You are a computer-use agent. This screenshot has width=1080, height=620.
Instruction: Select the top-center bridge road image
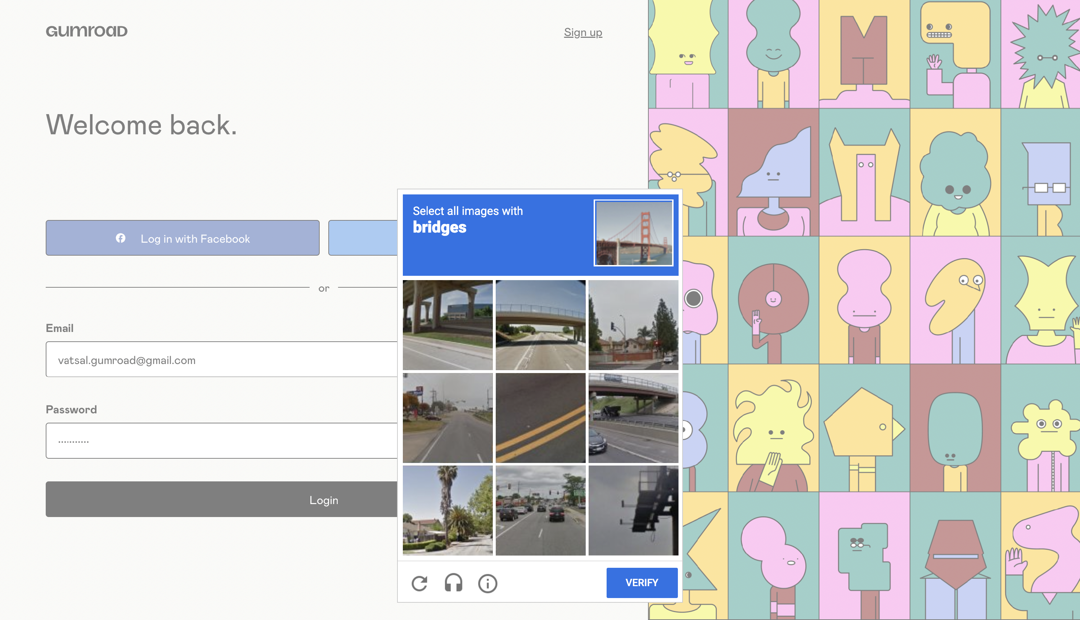pyautogui.click(x=541, y=324)
